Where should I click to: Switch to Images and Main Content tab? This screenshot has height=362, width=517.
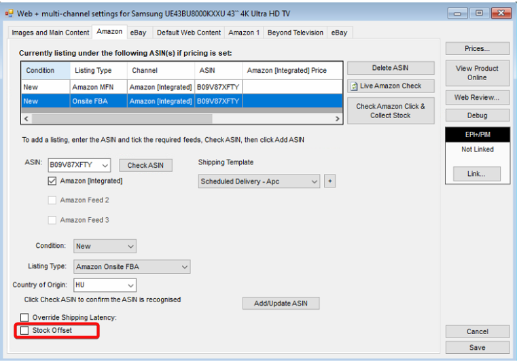pyautogui.click(x=50, y=33)
